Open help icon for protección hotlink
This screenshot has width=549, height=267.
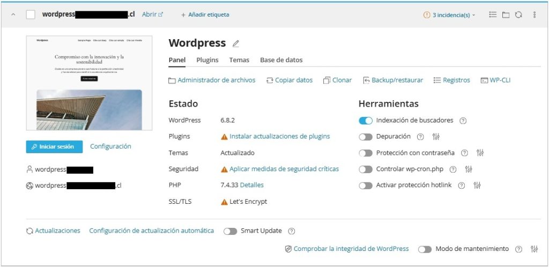click(462, 186)
